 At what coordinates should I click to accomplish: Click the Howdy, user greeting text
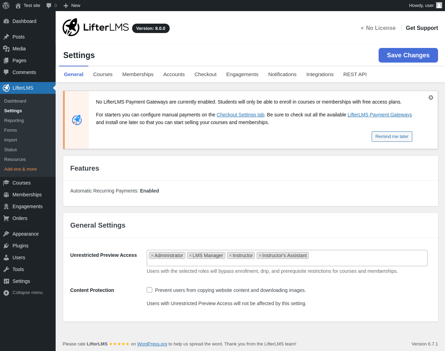421,6
